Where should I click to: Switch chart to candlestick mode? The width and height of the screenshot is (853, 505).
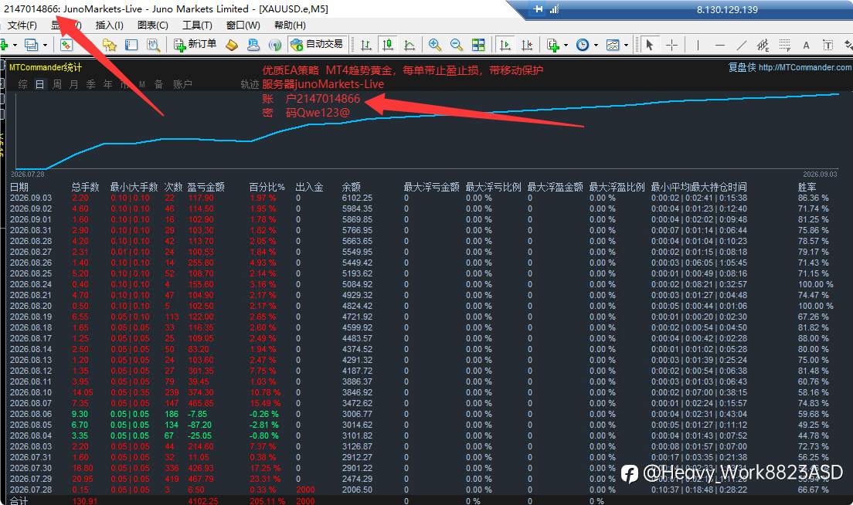pos(388,45)
